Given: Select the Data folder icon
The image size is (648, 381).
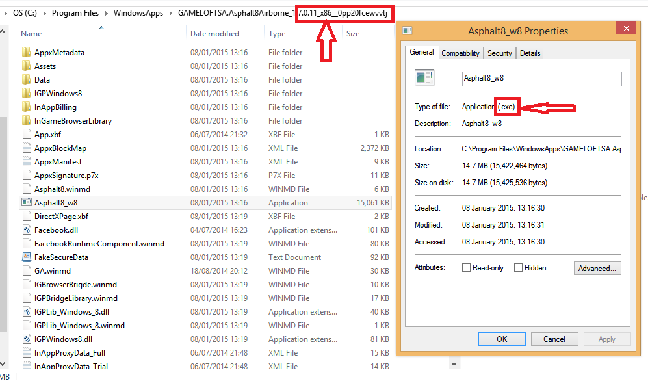Looking at the screenshot, I should [26, 79].
